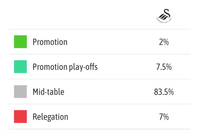Click divider between Mid-table and Relegation rows
The image size is (199, 133).
tap(99, 104)
